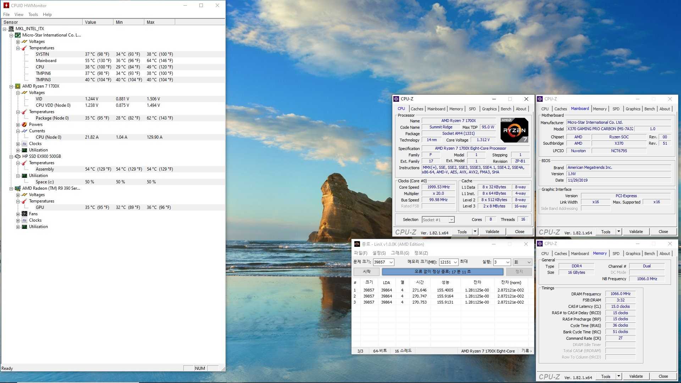Click the Validate button in CPU-Z CPU window
This screenshot has width=681, height=383.
coord(492,232)
